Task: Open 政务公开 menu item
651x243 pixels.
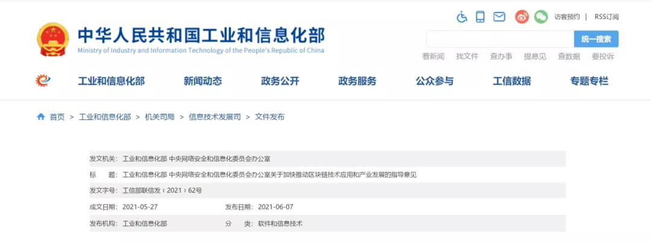Action: coord(280,81)
